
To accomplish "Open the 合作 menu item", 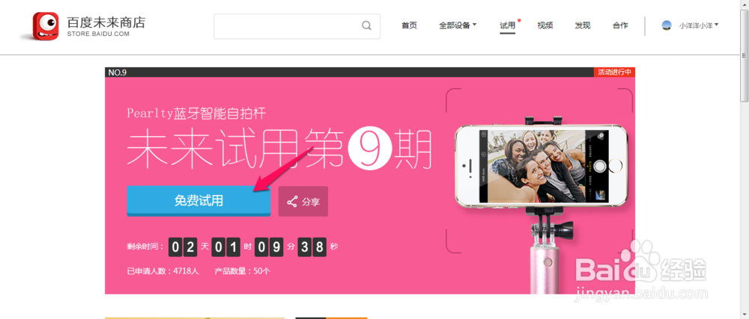I will [620, 25].
